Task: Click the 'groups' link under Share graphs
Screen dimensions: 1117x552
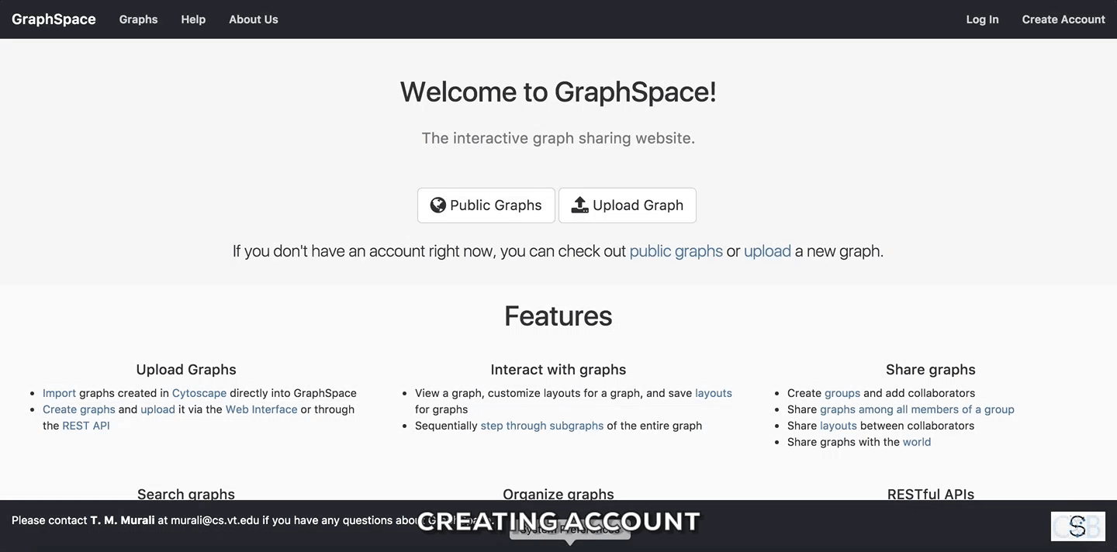Action: (842, 393)
